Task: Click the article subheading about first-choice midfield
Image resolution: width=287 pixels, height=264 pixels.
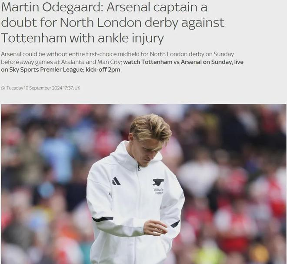Action: click(x=122, y=62)
